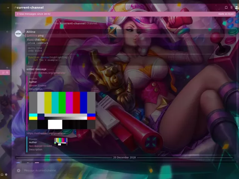239x179 pixels.
Task: Click the Alliline username
Action: 31,32
